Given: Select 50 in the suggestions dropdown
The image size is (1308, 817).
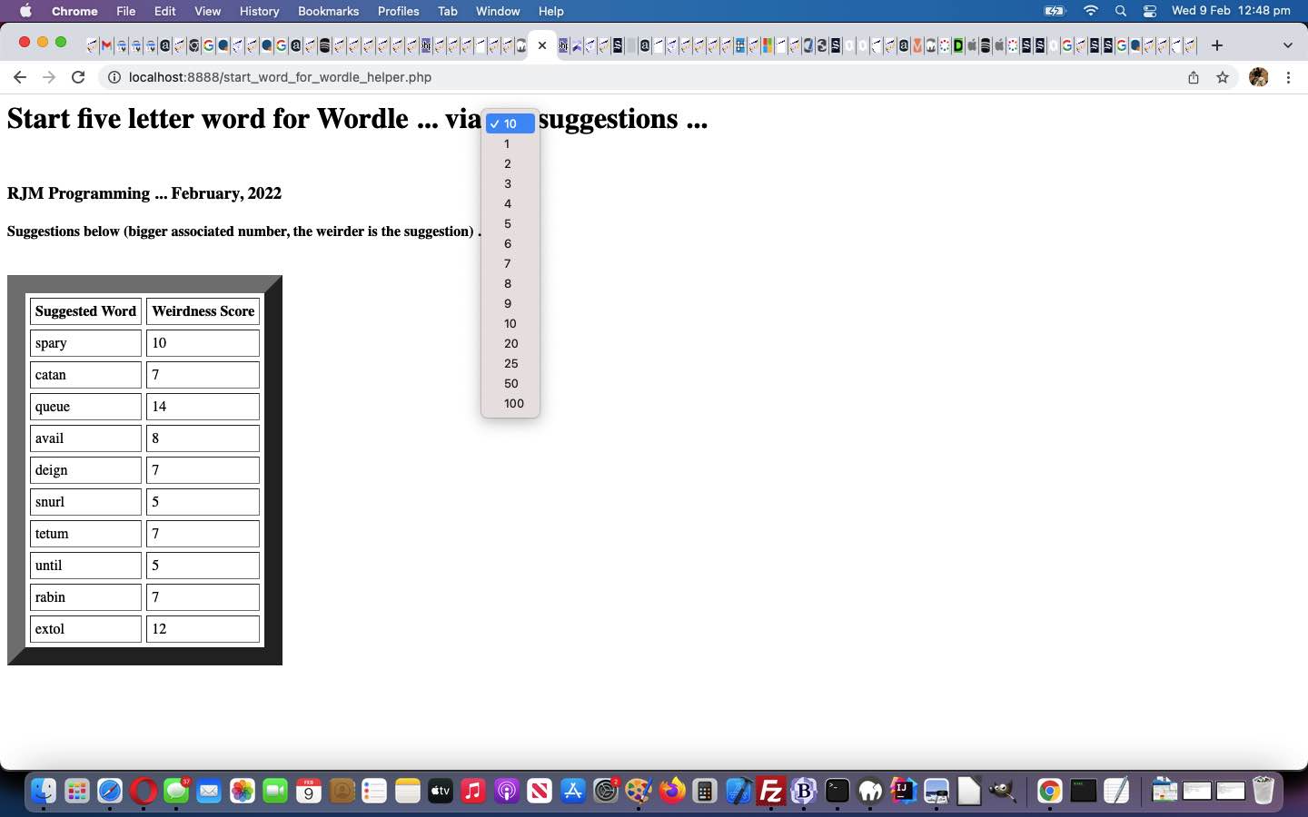Looking at the screenshot, I should 510,383.
